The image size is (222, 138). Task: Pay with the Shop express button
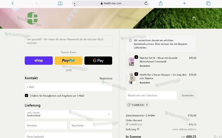click(x=39, y=61)
